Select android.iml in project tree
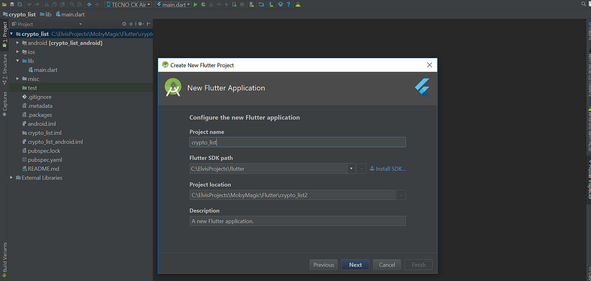Viewport: 591px width, 281px height. click(39, 124)
